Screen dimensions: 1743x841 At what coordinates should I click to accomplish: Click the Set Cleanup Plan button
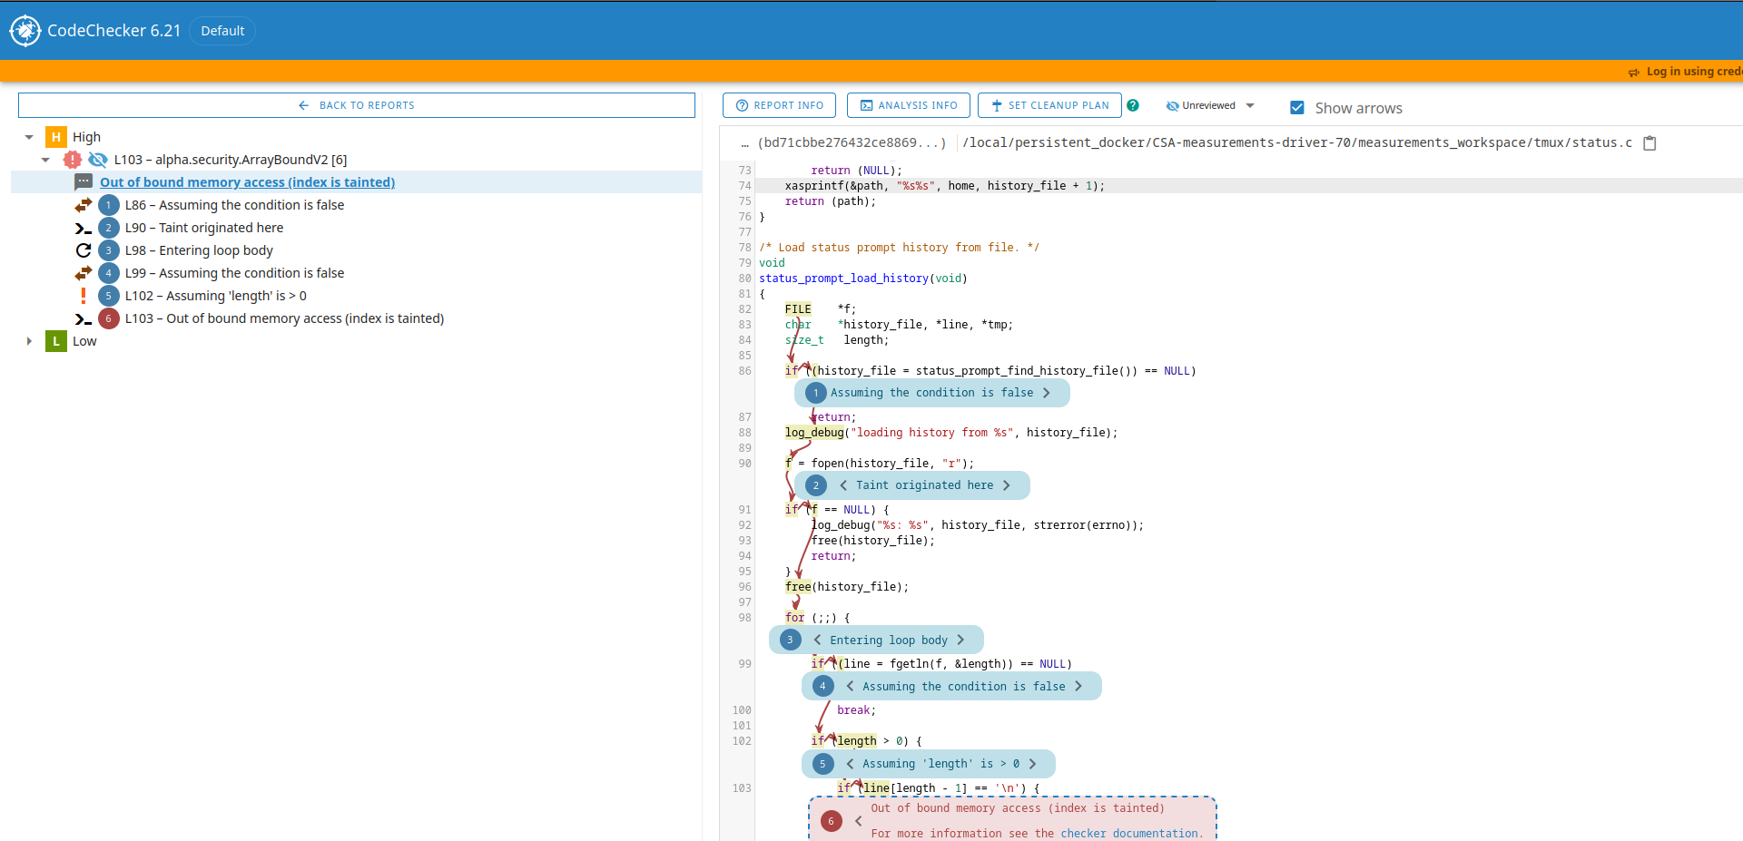[x=1049, y=105]
